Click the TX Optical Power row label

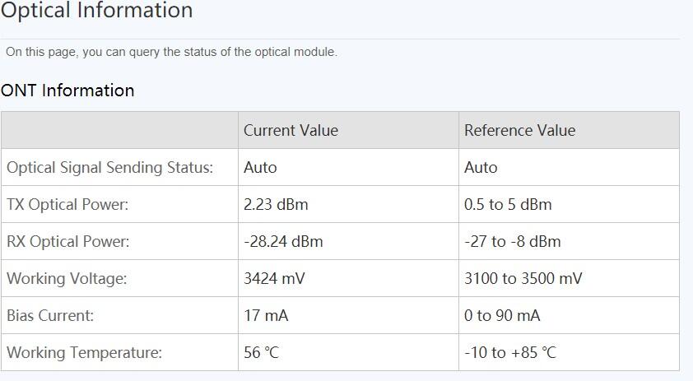click(x=67, y=204)
